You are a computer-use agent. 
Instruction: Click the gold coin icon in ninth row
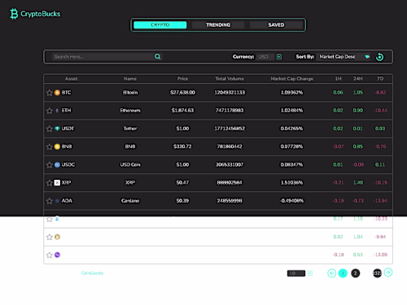pos(57,237)
